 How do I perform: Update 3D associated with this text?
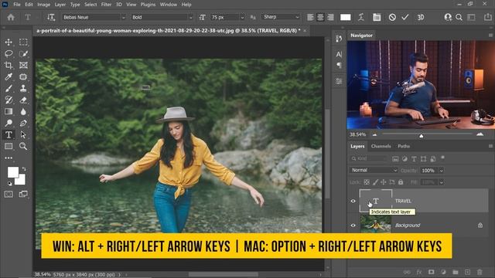(x=421, y=17)
